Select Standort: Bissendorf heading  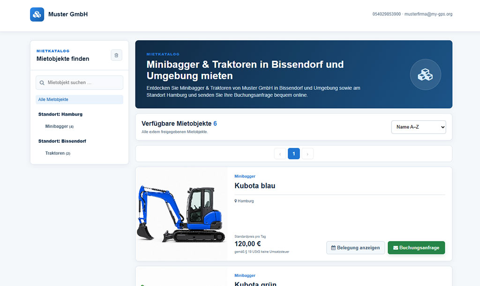click(x=62, y=141)
